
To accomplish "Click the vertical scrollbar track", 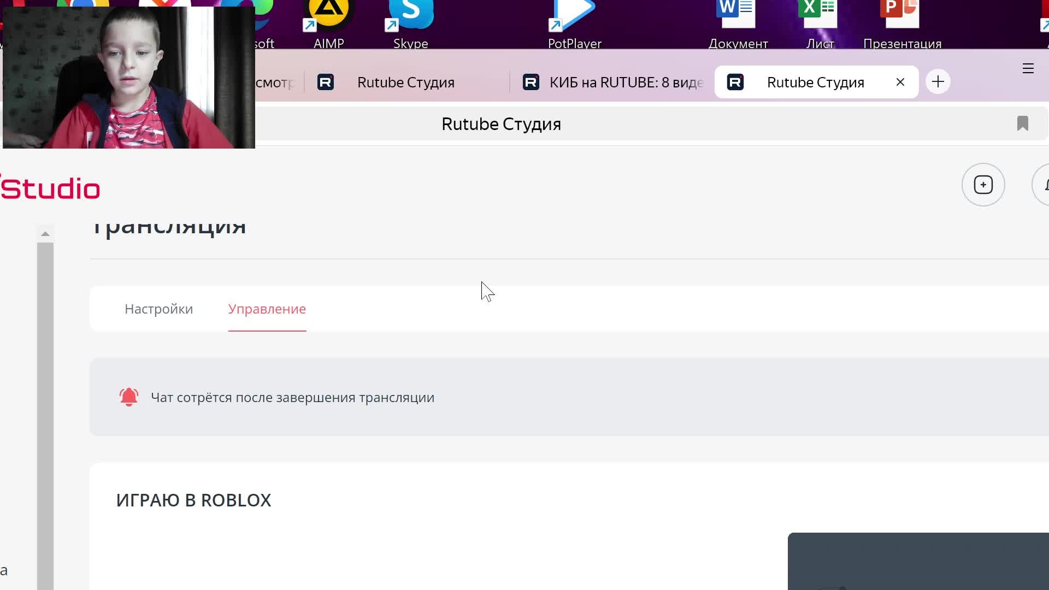I will click(45, 415).
